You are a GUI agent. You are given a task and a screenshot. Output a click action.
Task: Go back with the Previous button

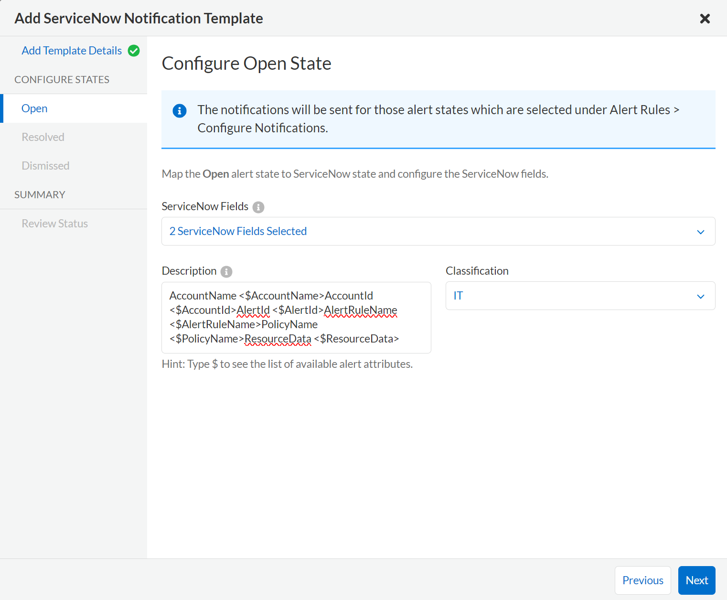pyautogui.click(x=642, y=580)
